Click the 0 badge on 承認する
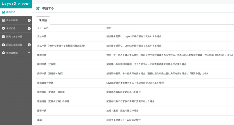The image size is (234, 125). [29, 28]
